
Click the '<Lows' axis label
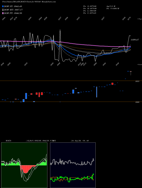[139, 64]
